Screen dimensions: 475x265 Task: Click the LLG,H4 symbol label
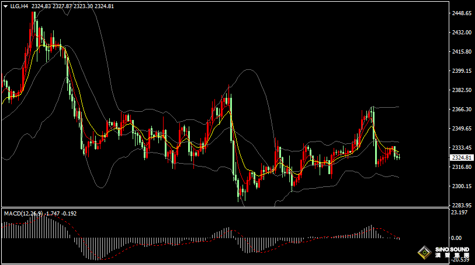[19, 6]
